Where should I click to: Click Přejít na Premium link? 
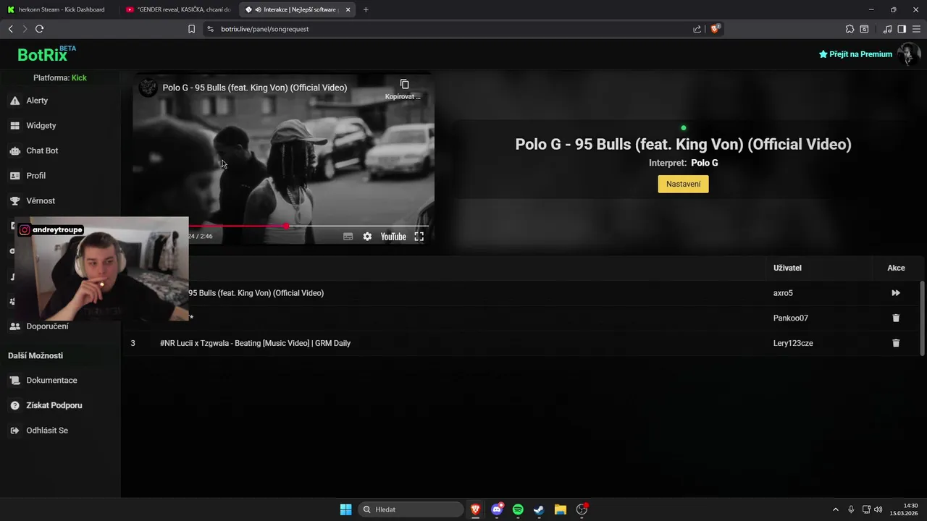tap(855, 54)
